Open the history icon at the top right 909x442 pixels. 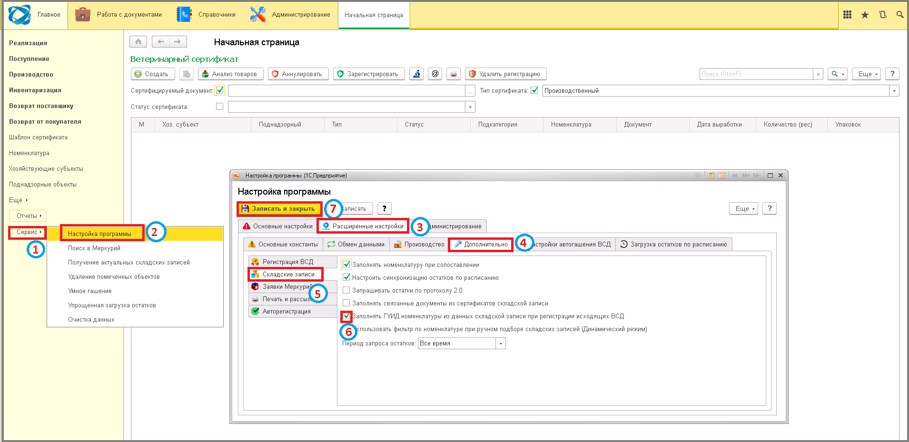pyautogui.click(x=882, y=15)
